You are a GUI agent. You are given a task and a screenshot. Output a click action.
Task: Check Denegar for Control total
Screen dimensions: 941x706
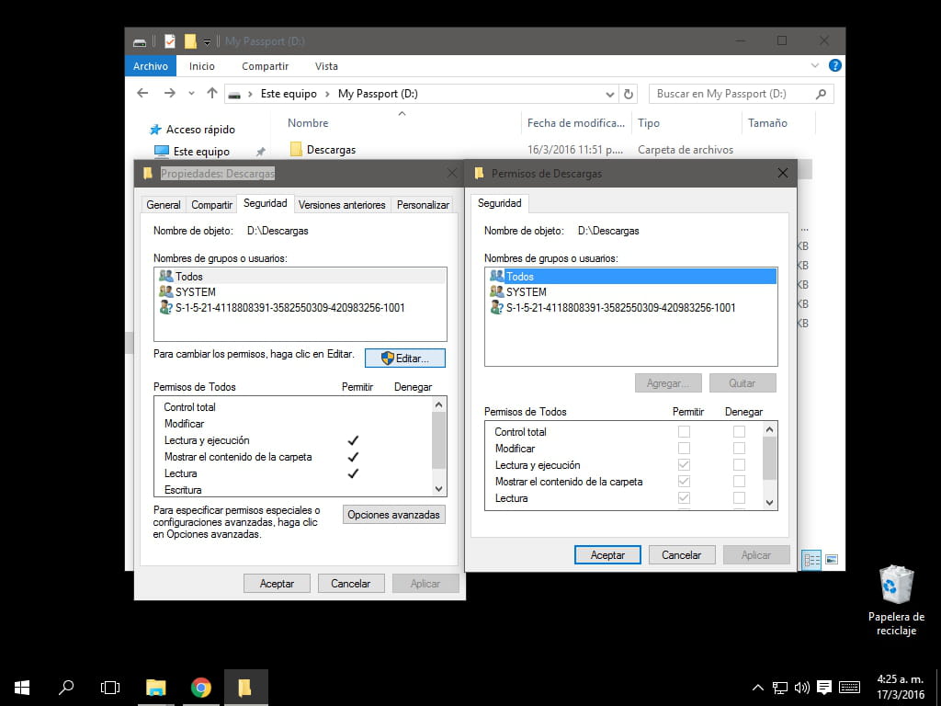pyautogui.click(x=739, y=432)
